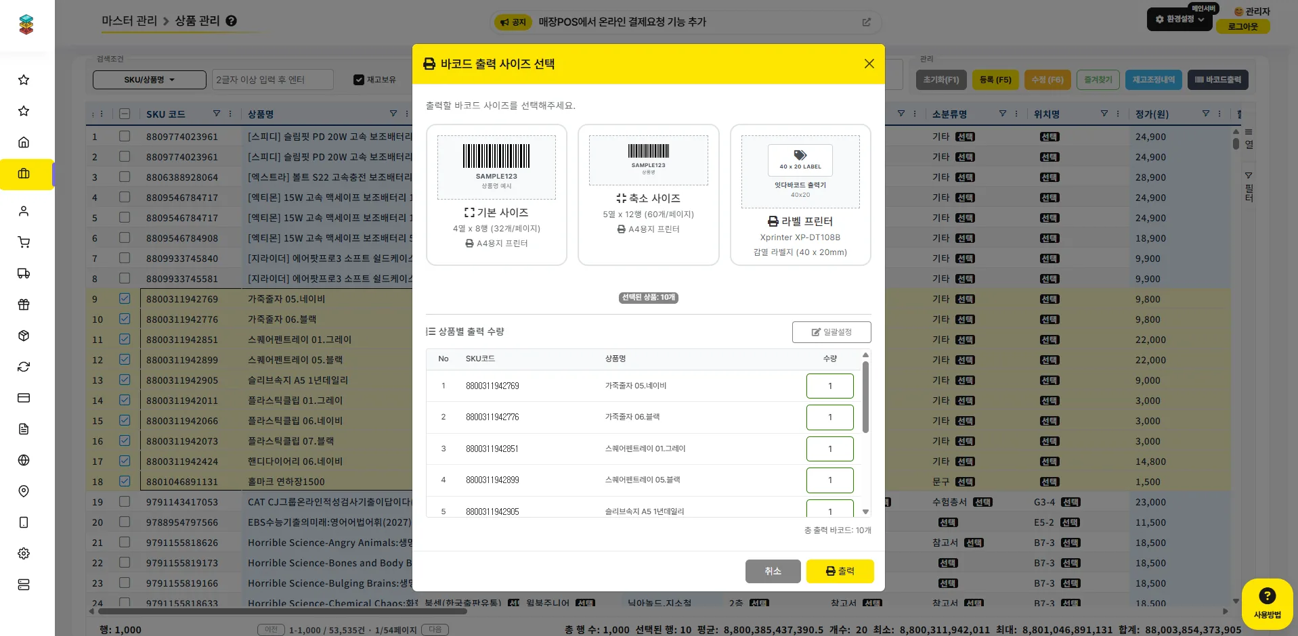Open the gift box sidebar icon
Image resolution: width=1298 pixels, height=636 pixels.
click(24, 304)
